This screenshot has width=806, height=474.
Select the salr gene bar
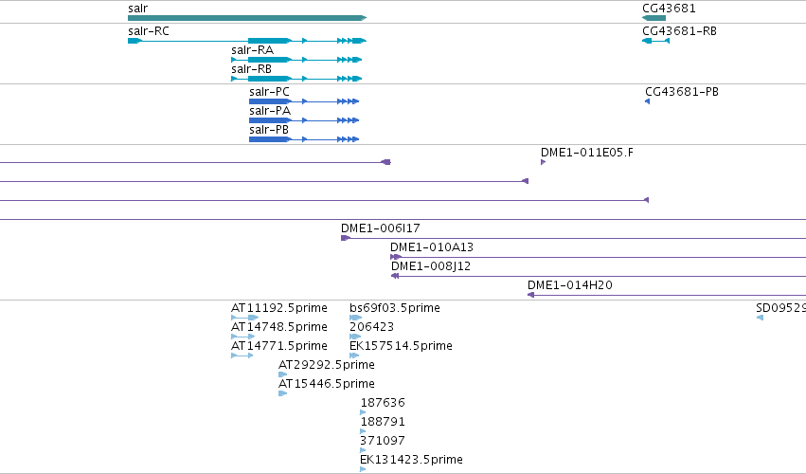click(247, 18)
